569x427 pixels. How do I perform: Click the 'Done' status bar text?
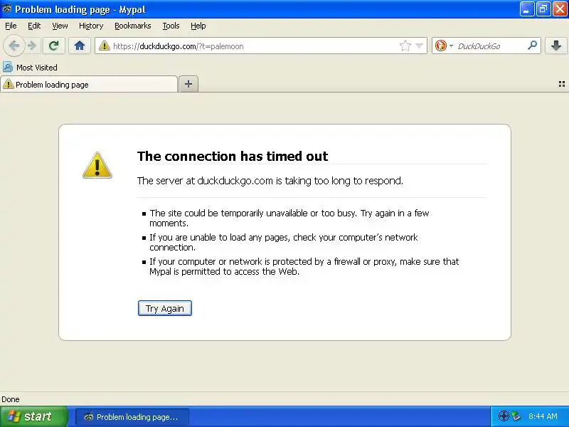[x=11, y=399]
